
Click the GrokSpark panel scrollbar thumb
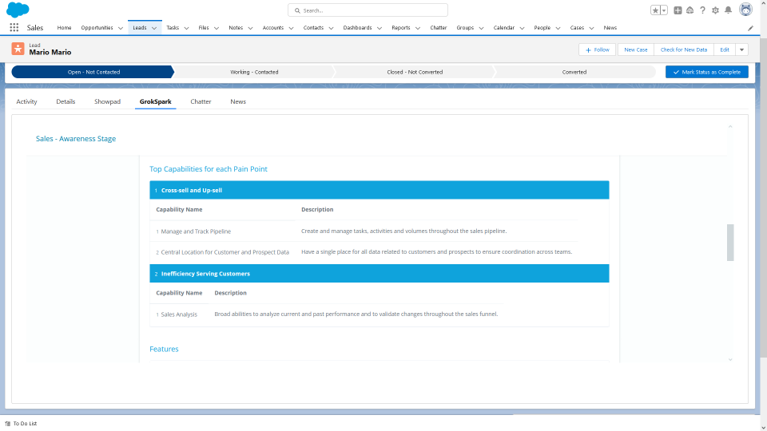click(730, 243)
